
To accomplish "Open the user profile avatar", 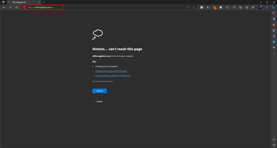I will (260, 7).
